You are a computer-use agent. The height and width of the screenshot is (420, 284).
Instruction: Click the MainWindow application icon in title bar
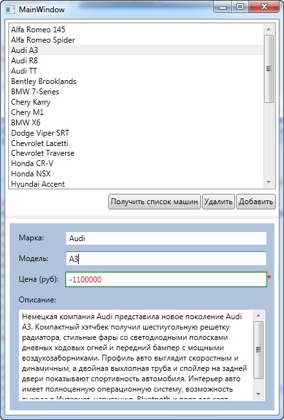[10, 10]
